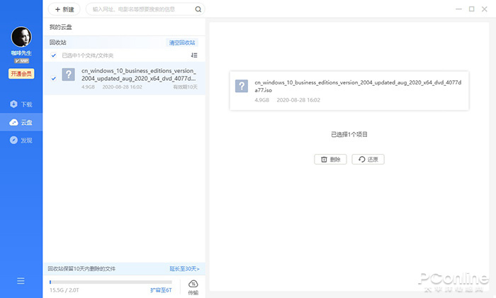Open the hamburger menu in the sidebar
The height and width of the screenshot is (298, 496).
click(x=21, y=281)
